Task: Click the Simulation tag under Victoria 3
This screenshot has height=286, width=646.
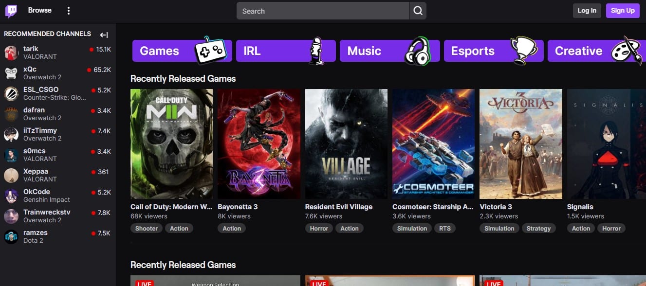Action: pyautogui.click(x=499, y=228)
